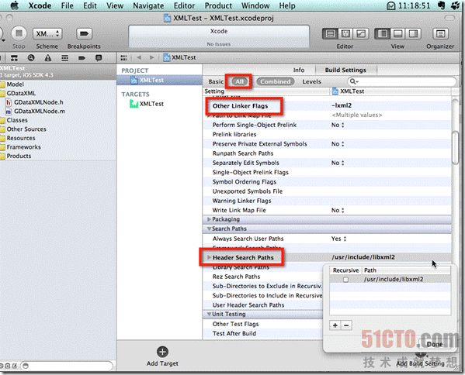Screen dimensions: 465x375
Task: Go forward with the right arrow
Action: point(152,57)
